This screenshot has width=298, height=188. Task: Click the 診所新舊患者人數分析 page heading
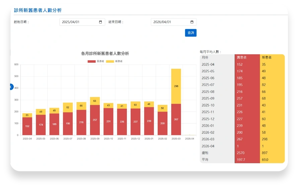(x=38, y=10)
